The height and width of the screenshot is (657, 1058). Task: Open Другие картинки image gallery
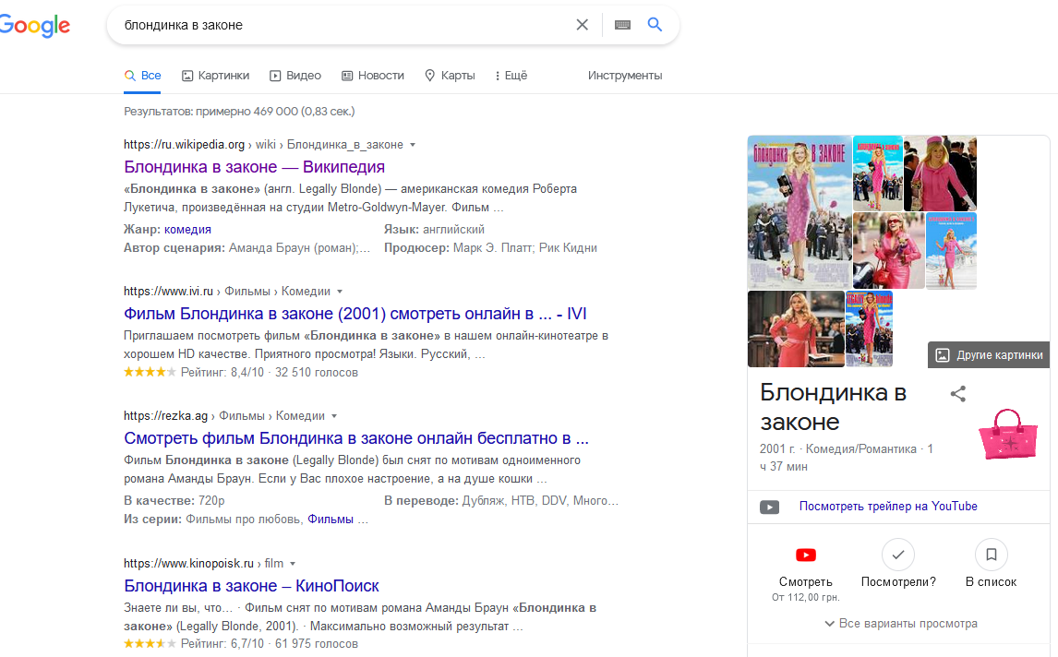[x=989, y=355]
